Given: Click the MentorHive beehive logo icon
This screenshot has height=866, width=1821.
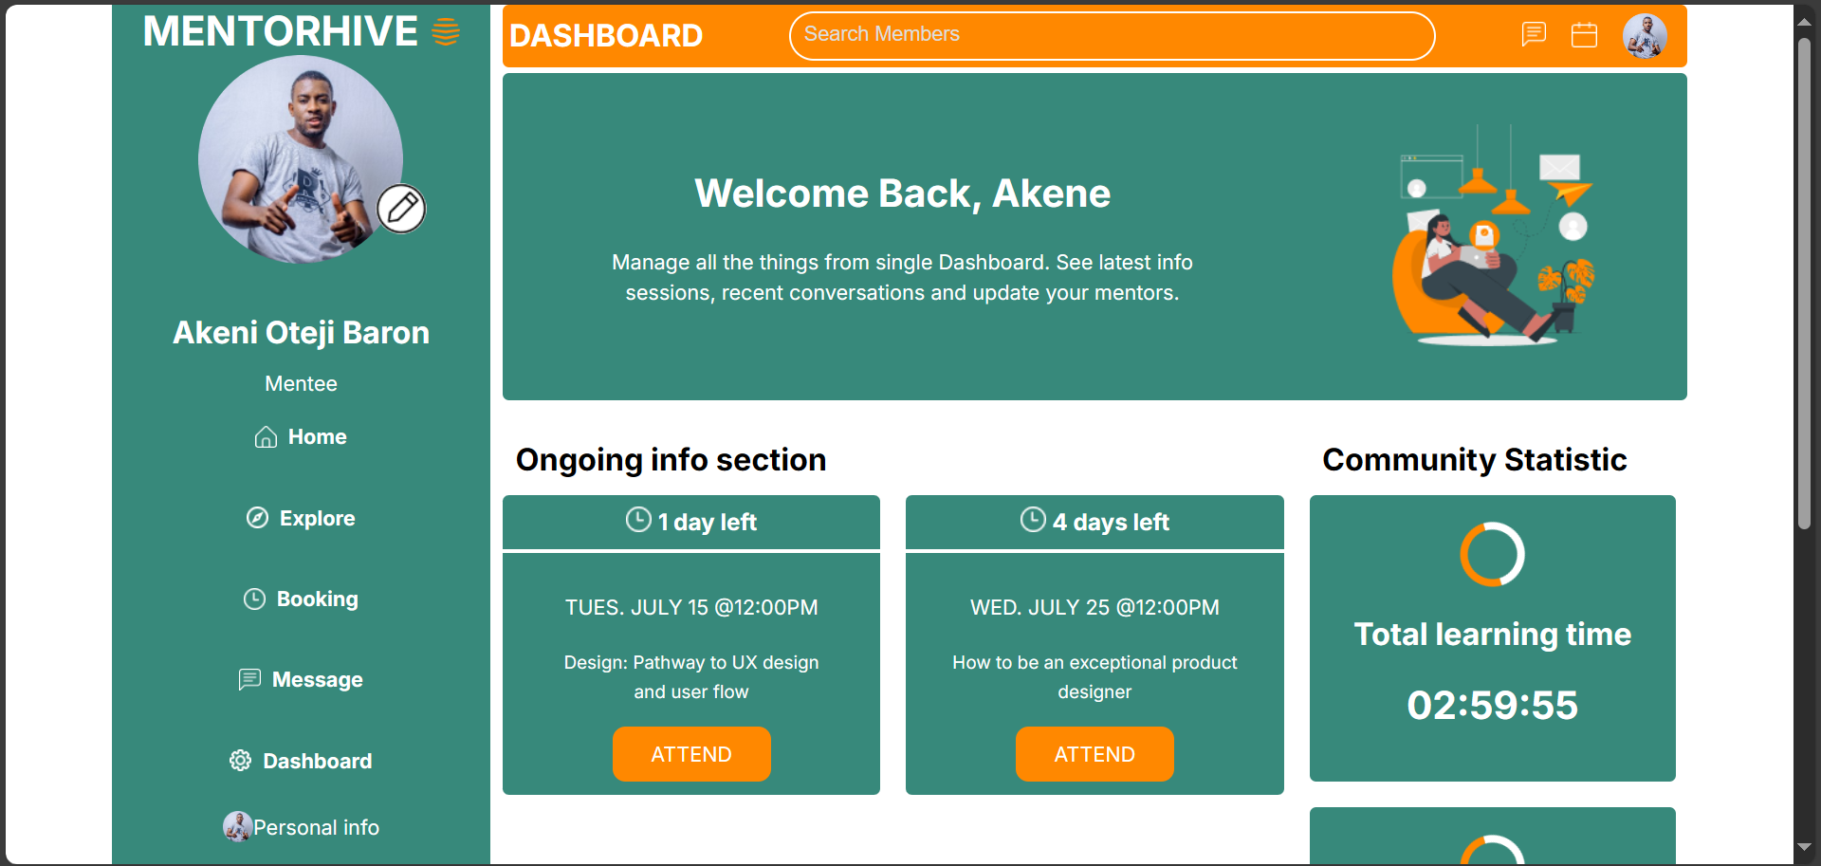Looking at the screenshot, I should [x=446, y=32].
